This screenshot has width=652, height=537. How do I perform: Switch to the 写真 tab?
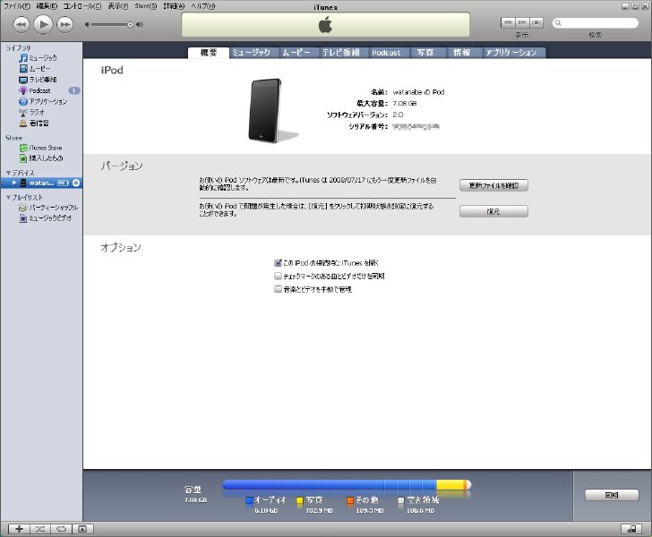pyautogui.click(x=425, y=53)
